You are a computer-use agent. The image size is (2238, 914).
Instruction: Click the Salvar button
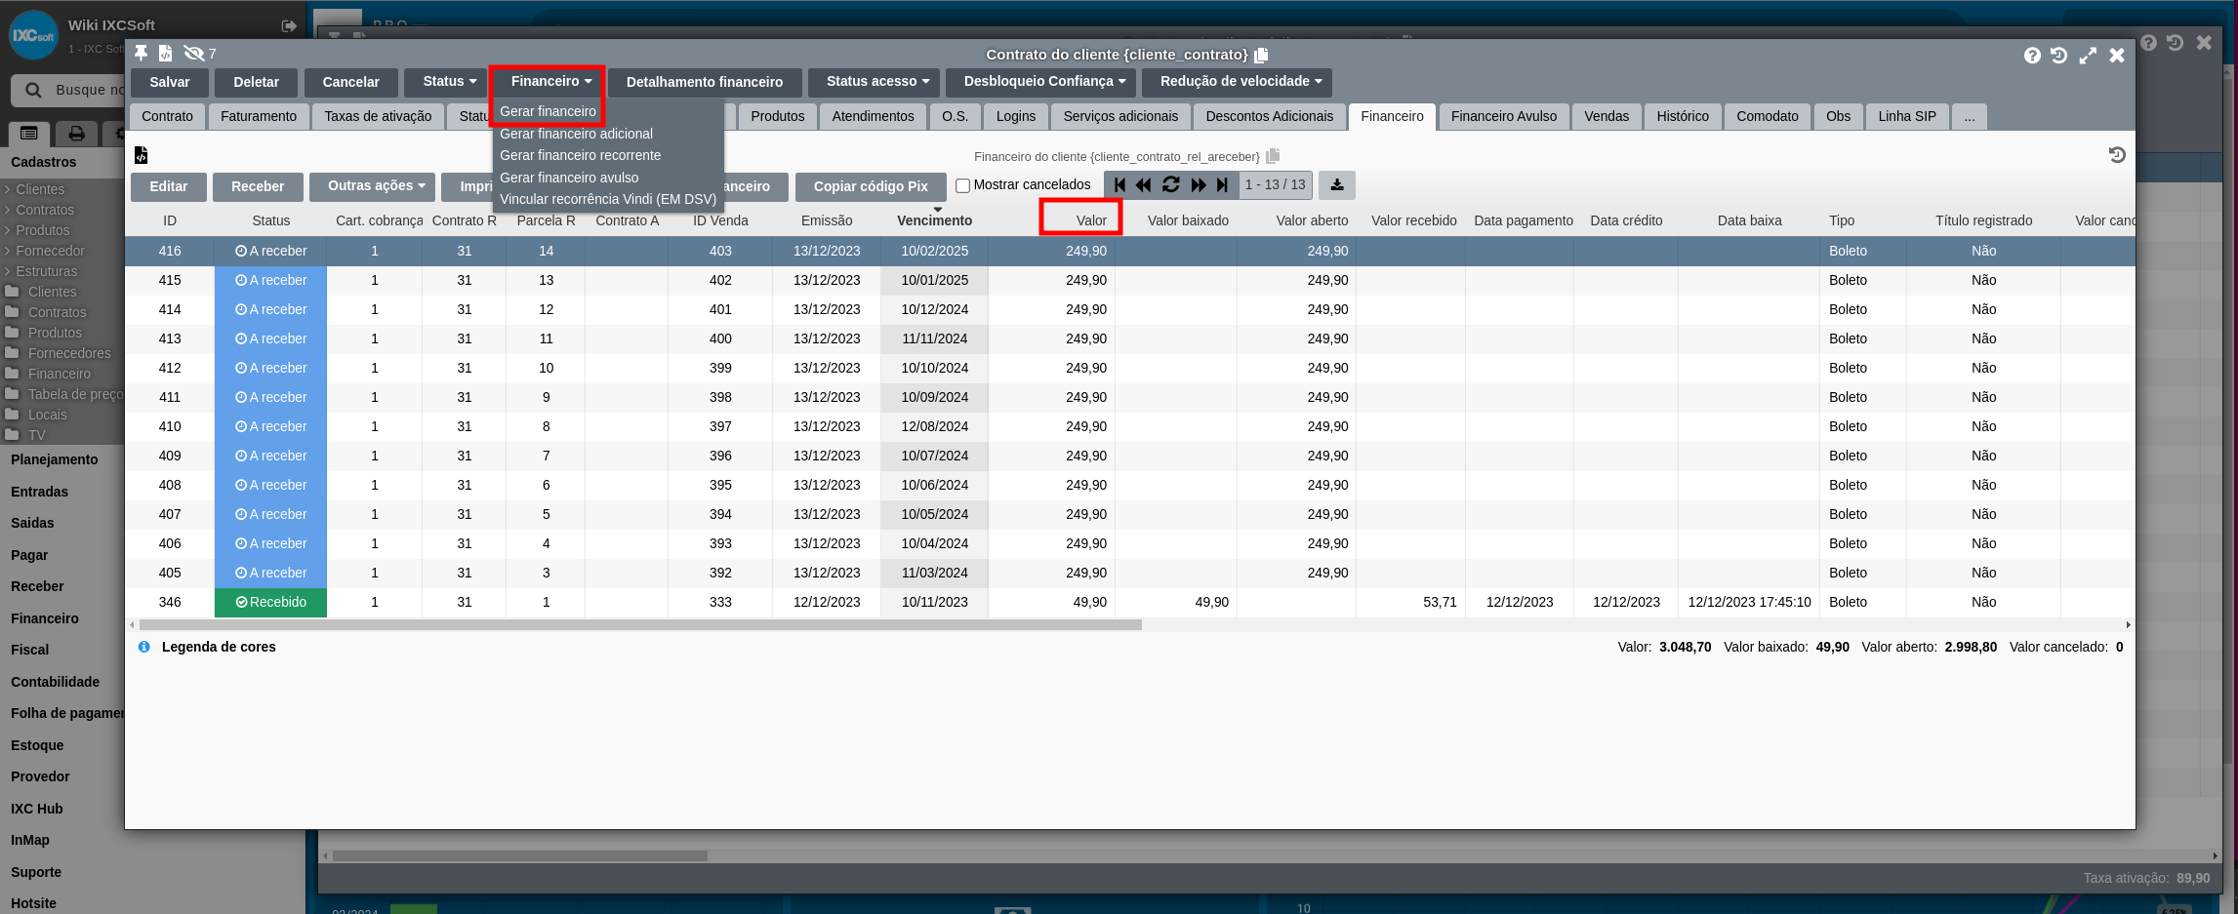coord(170,82)
